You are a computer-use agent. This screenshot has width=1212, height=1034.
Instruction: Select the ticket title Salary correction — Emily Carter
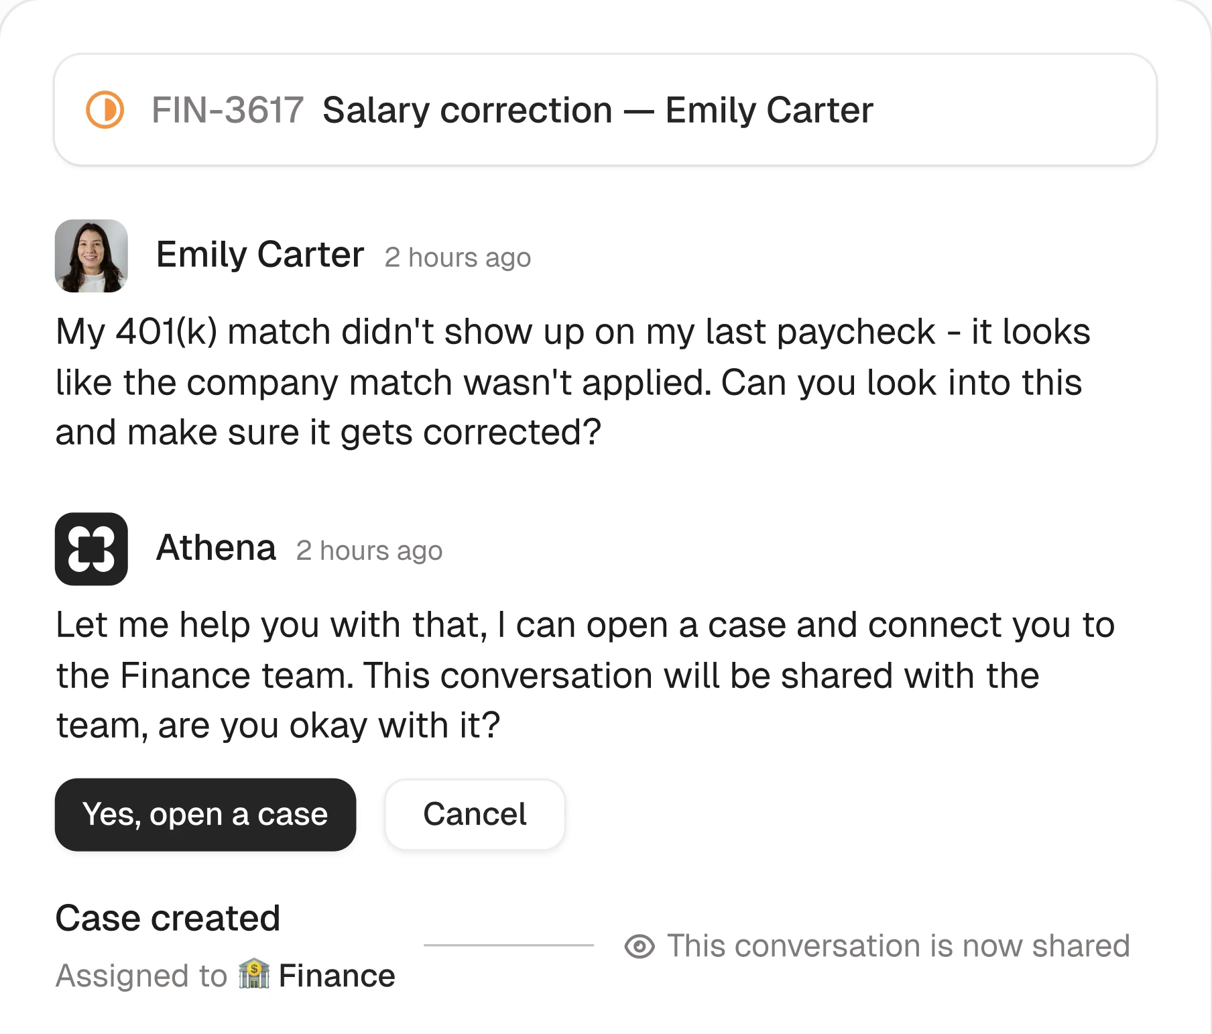pos(599,111)
